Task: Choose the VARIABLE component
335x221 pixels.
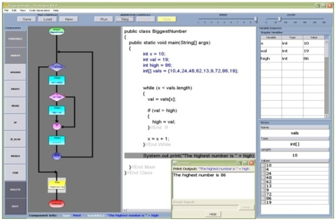Action: point(15,39)
